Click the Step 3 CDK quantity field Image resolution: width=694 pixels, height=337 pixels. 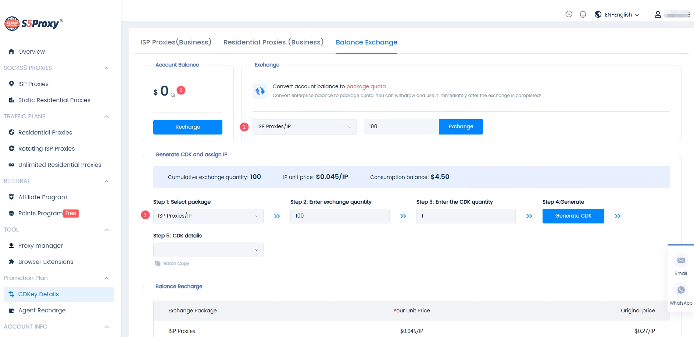pos(466,216)
